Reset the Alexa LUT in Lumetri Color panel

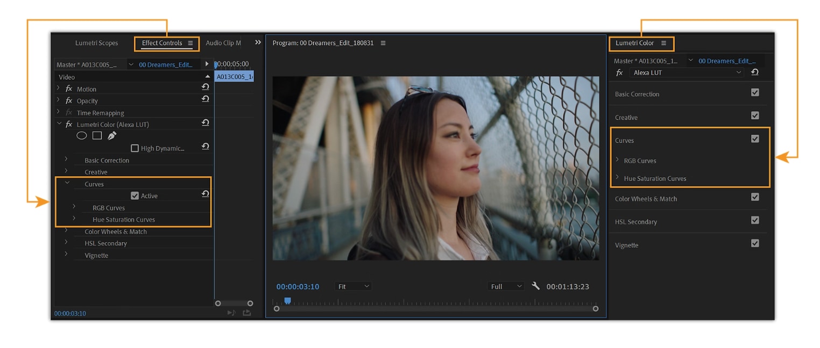[754, 72]
